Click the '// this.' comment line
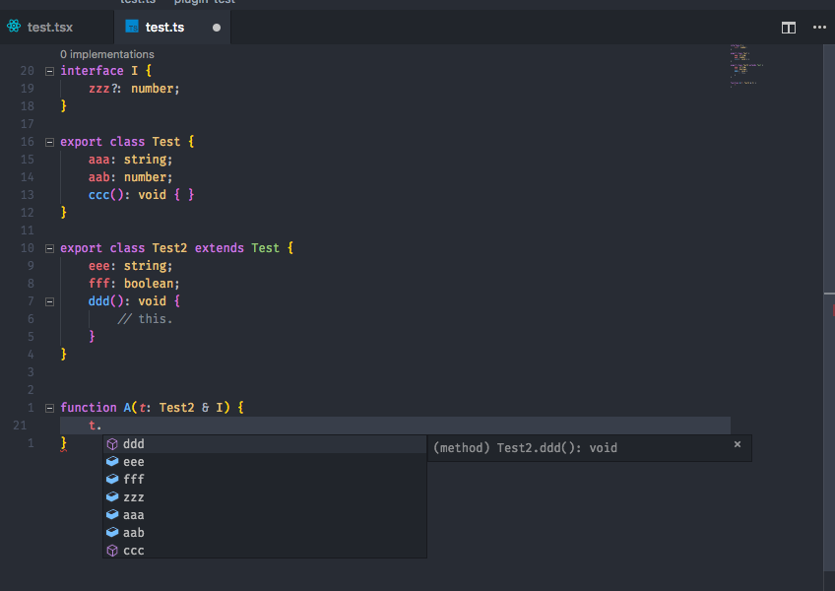This screenshot has height=591, width=835. click(x=145, y=319)
